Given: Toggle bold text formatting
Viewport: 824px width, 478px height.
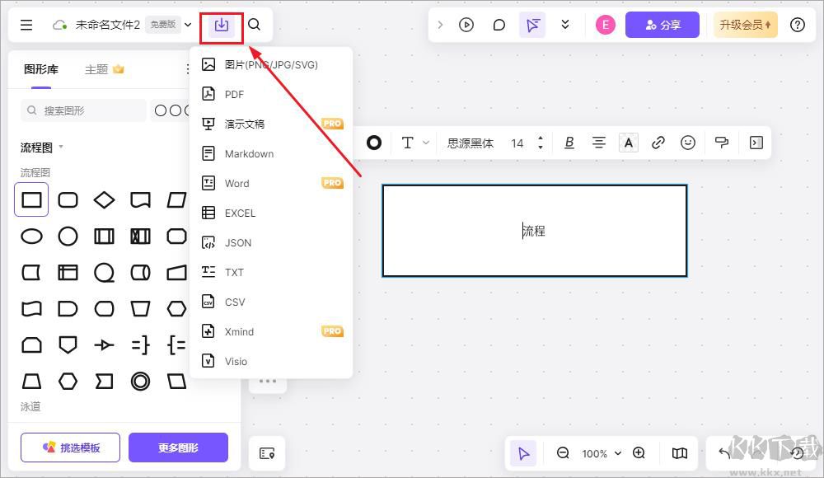Looking at the screenshot, I should 569,143.
